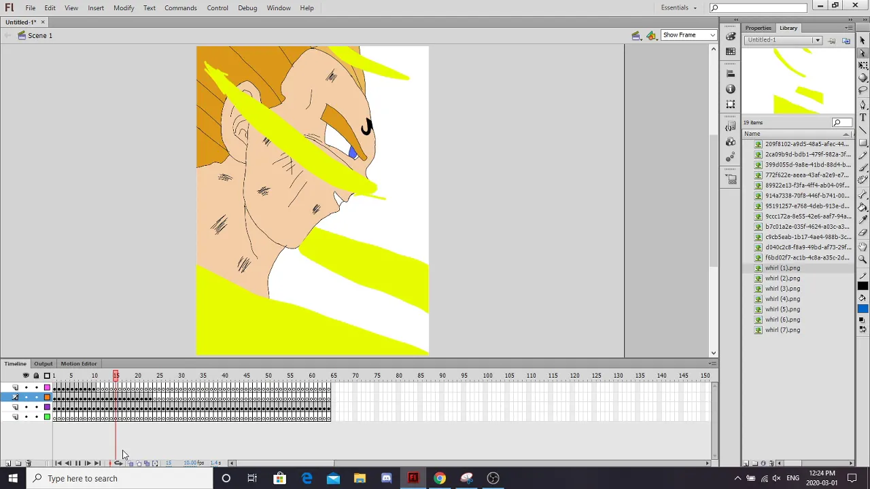
Task: Open the Modify menu
Action: (124, 8)
